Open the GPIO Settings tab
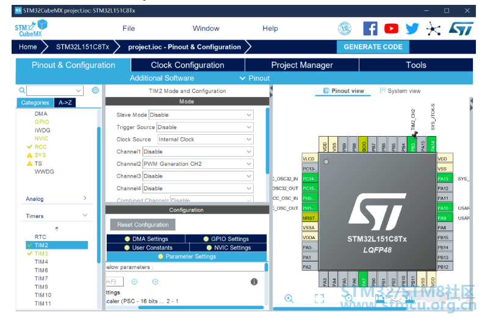This screenshot has height=319, width=482. click(x=226, y=238)
